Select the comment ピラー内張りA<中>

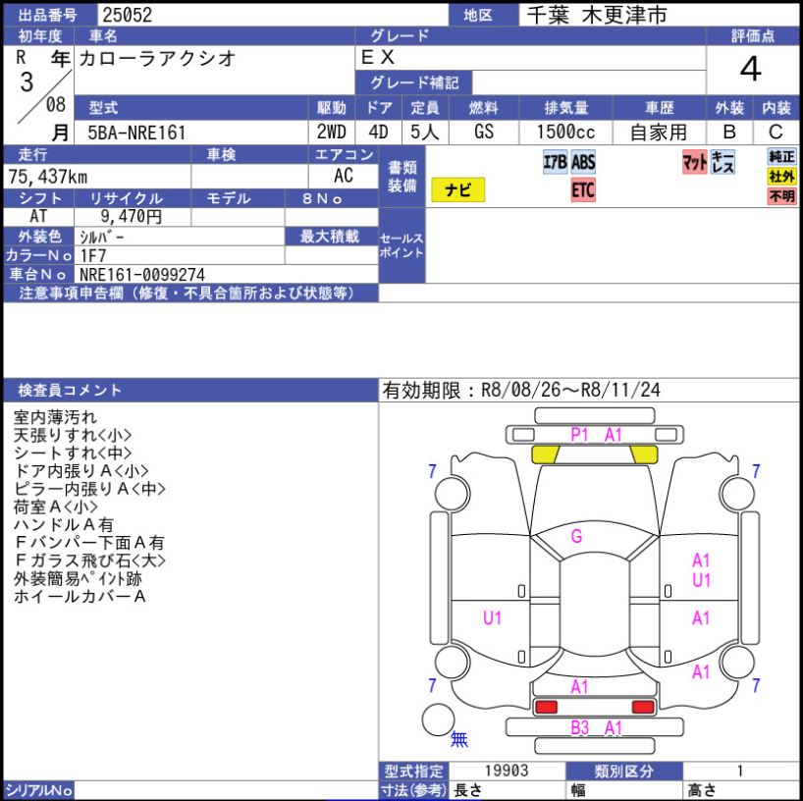(89, 489)
